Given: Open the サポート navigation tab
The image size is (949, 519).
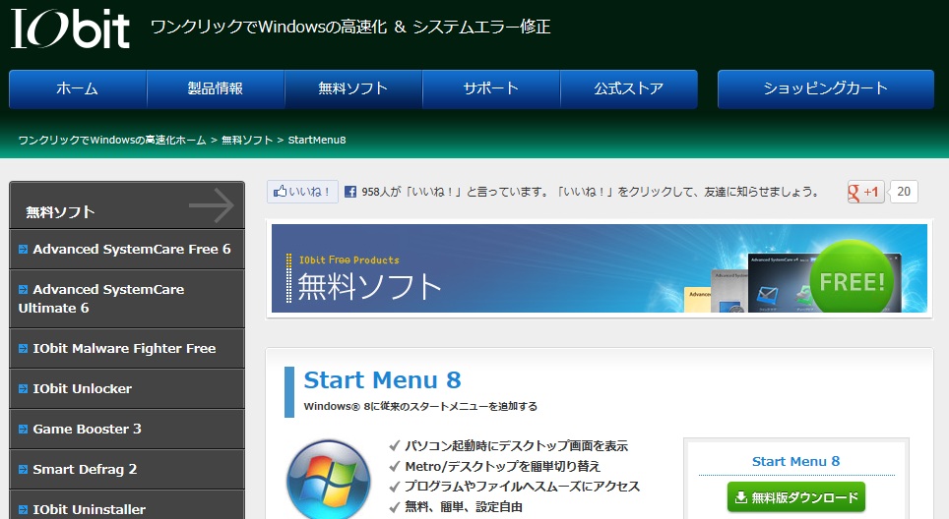Looking at the screenshot, I should click(491, 88).
